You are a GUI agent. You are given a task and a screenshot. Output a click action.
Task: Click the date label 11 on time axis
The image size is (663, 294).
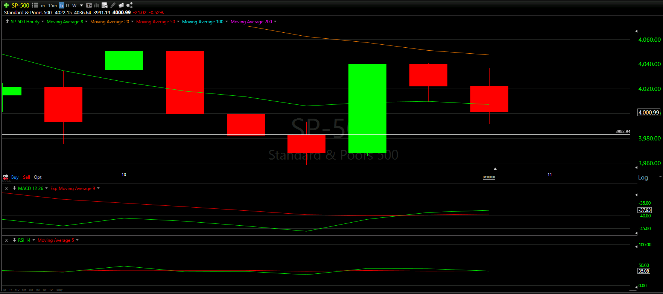[x=550, y=175]
